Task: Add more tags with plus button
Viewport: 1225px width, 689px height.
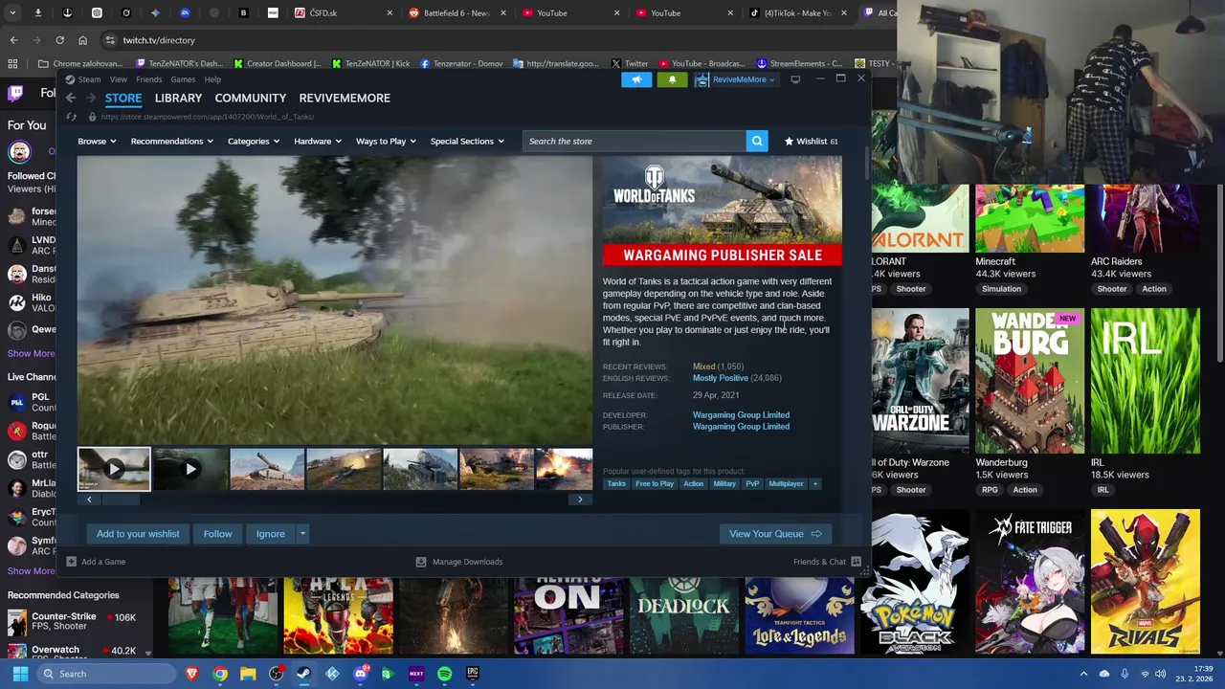Action: tap(815, 483)
